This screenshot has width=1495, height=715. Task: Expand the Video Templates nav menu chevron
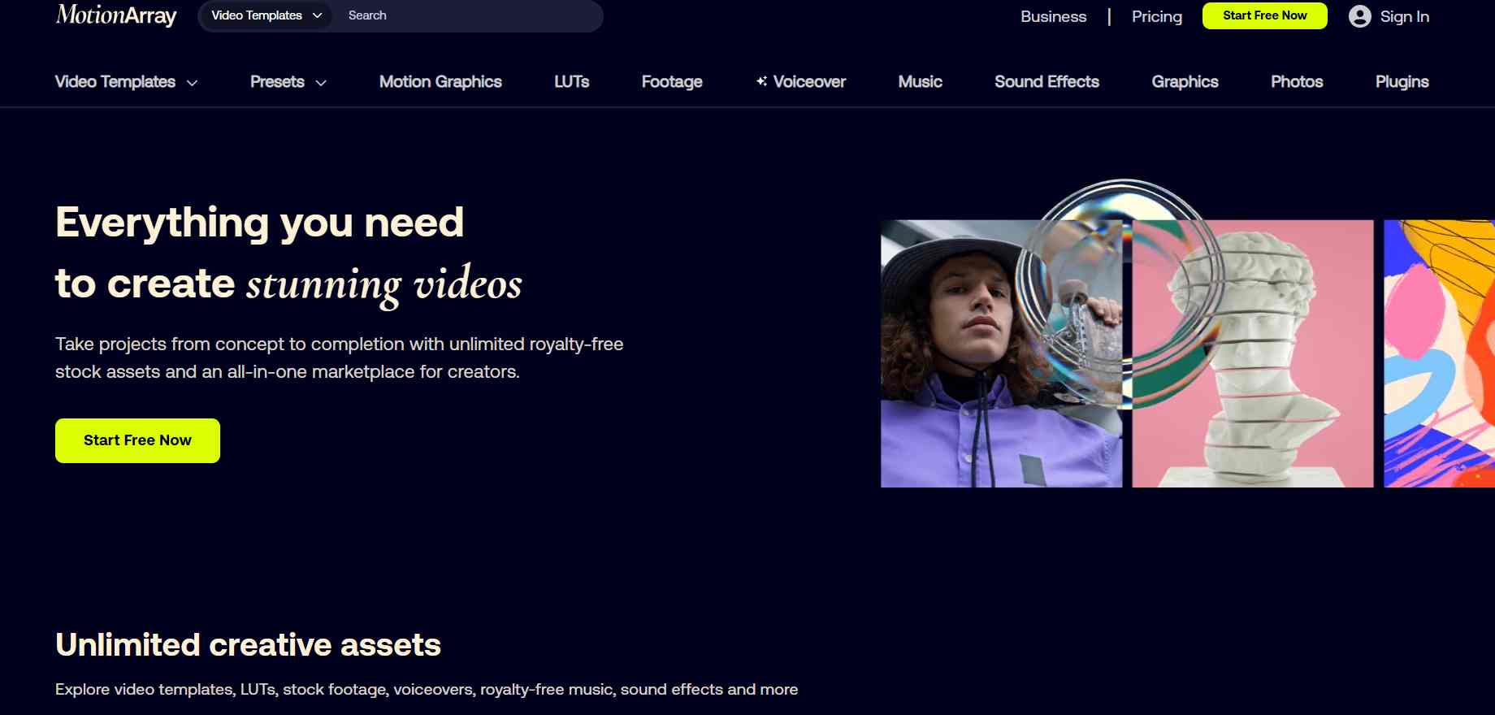[193, 83]
